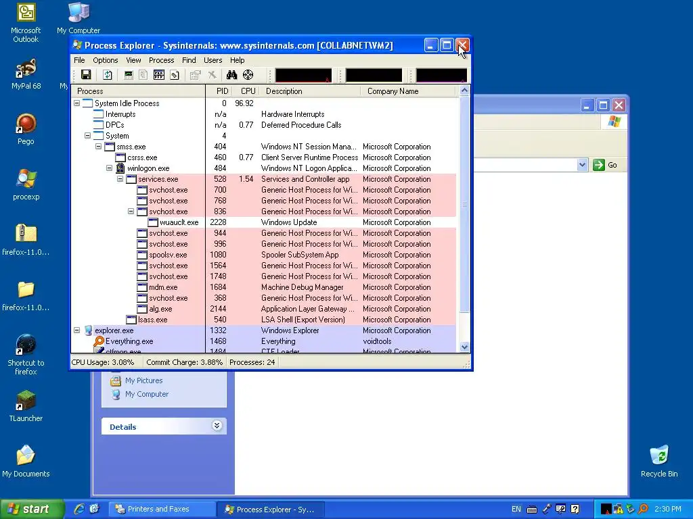
Task: Open the Users menu
Action: (x=213, y=60)
